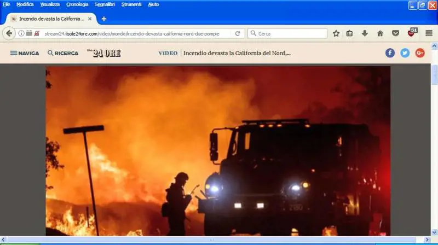Open RICERCA site search
This screenshot has width=438, height=245.
63,53
